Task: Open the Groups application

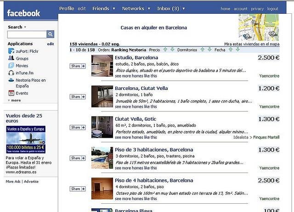Action: coord(22,59)
